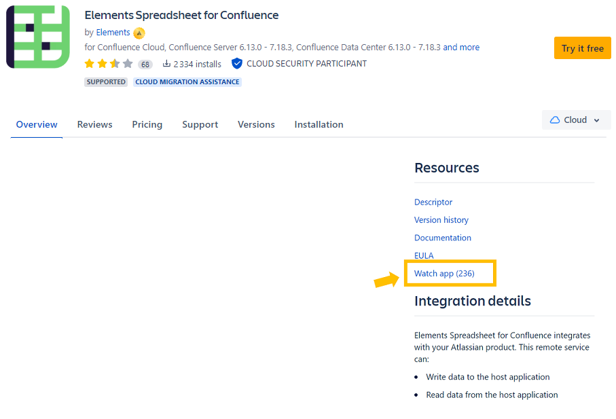The image size is (616, 419).
Task: Click the cloud security shield icon
Action: pos(237,64)
